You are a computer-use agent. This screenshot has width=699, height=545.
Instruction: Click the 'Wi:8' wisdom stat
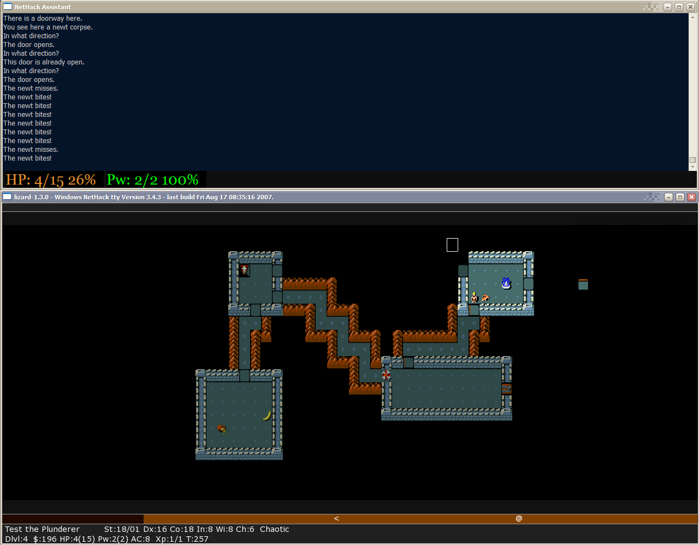(224, 529)
